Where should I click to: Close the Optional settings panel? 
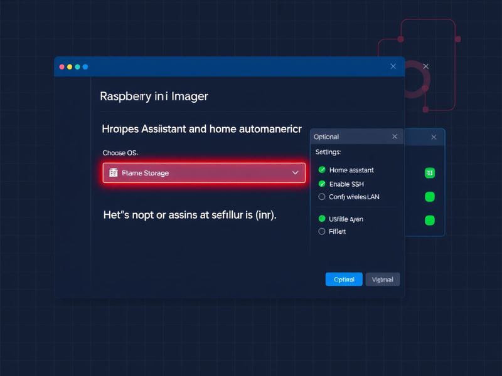pos(395,137)
